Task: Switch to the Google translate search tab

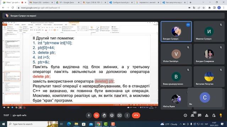Action: pos(148,2)
